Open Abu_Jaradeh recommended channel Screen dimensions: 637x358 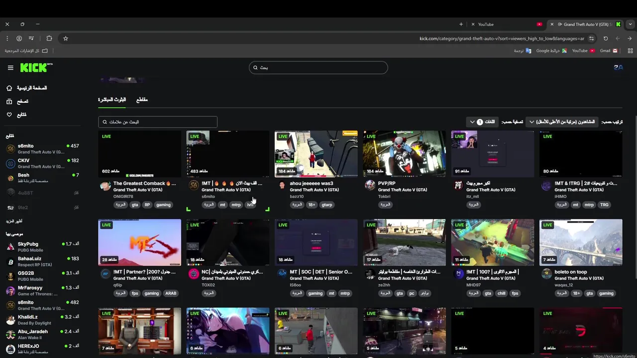[x=42, y=334]
